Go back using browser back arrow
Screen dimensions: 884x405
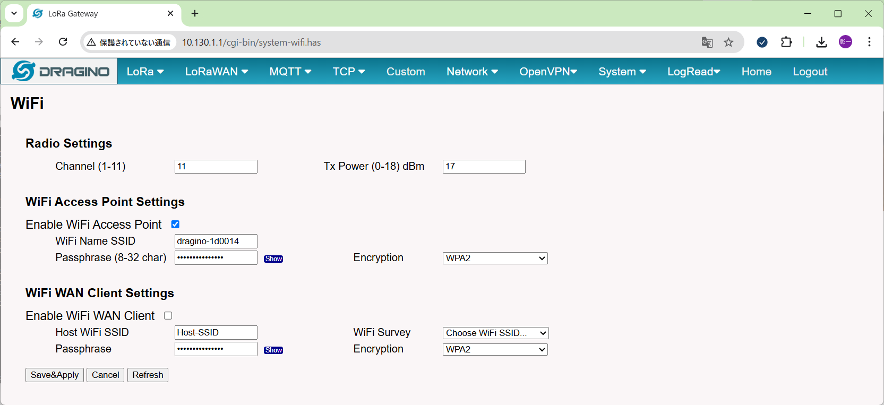coord(15,42)
